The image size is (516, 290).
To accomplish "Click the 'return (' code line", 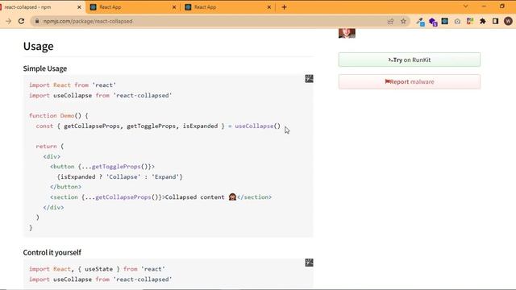I will (x=50, y=147).
